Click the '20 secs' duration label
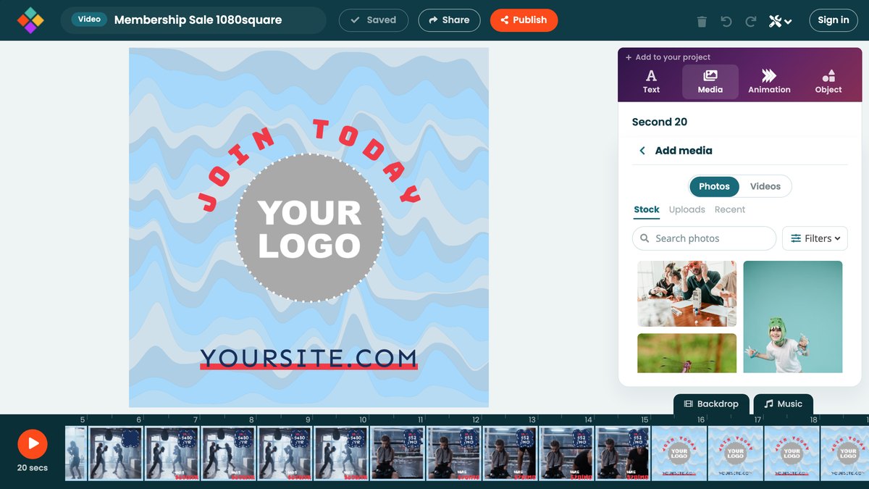869x489 pixels. [x=33, y=468]
